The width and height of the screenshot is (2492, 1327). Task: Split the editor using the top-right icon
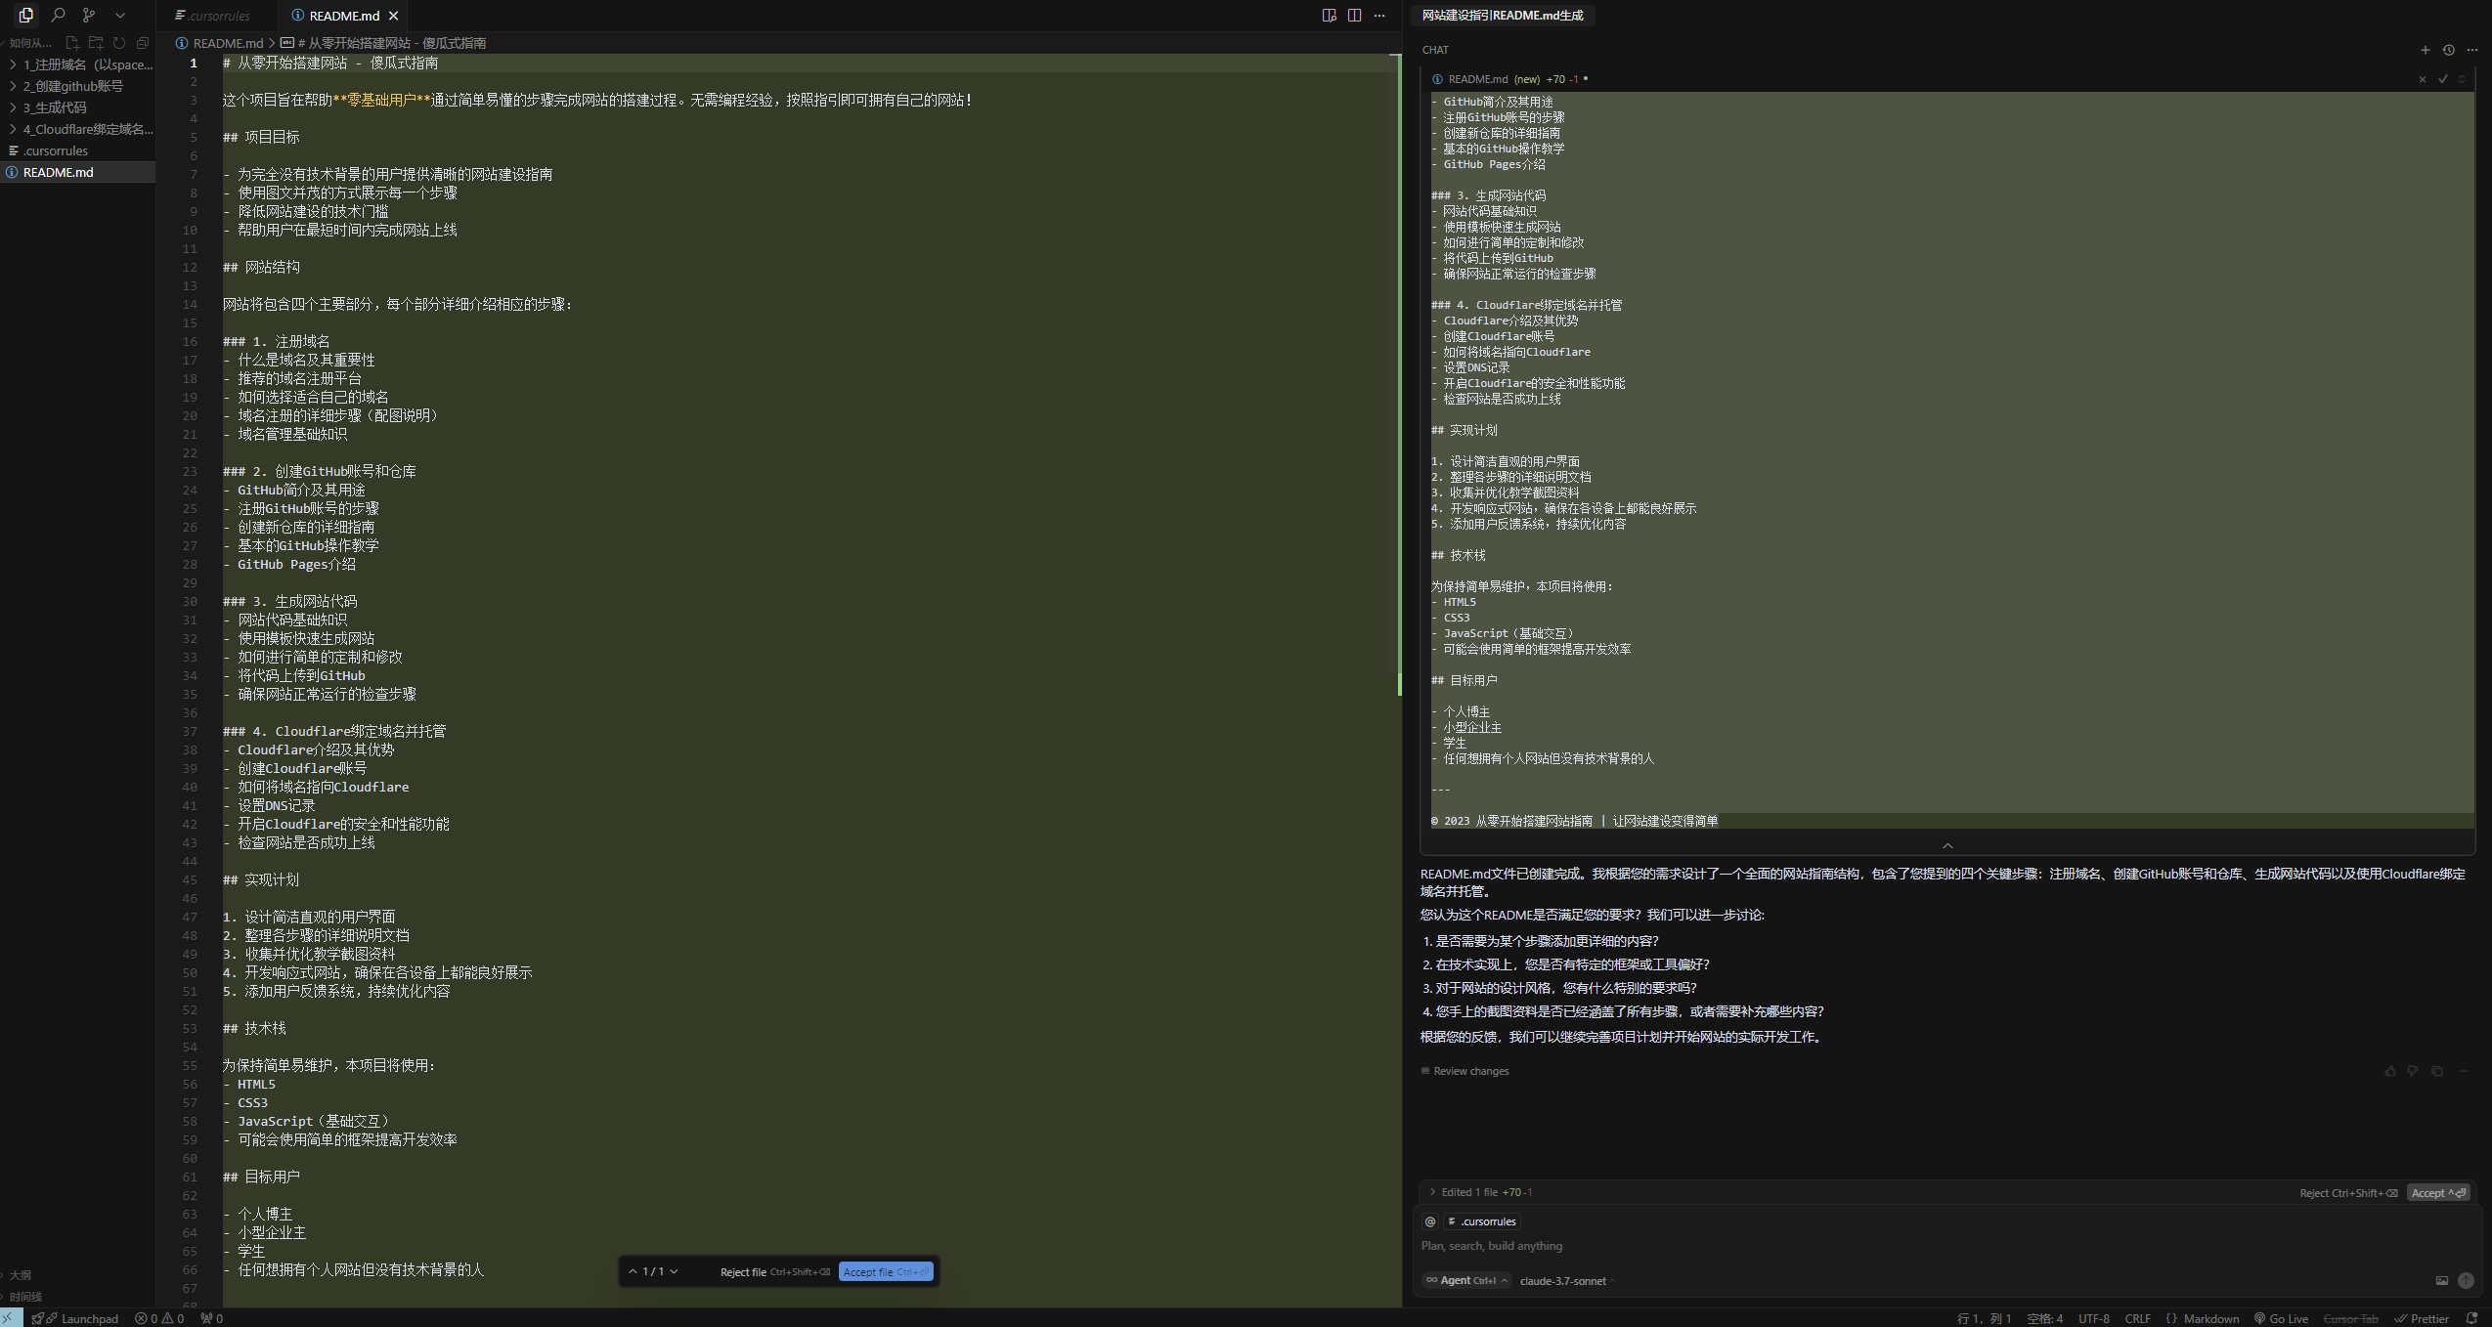coord(1354,16)
